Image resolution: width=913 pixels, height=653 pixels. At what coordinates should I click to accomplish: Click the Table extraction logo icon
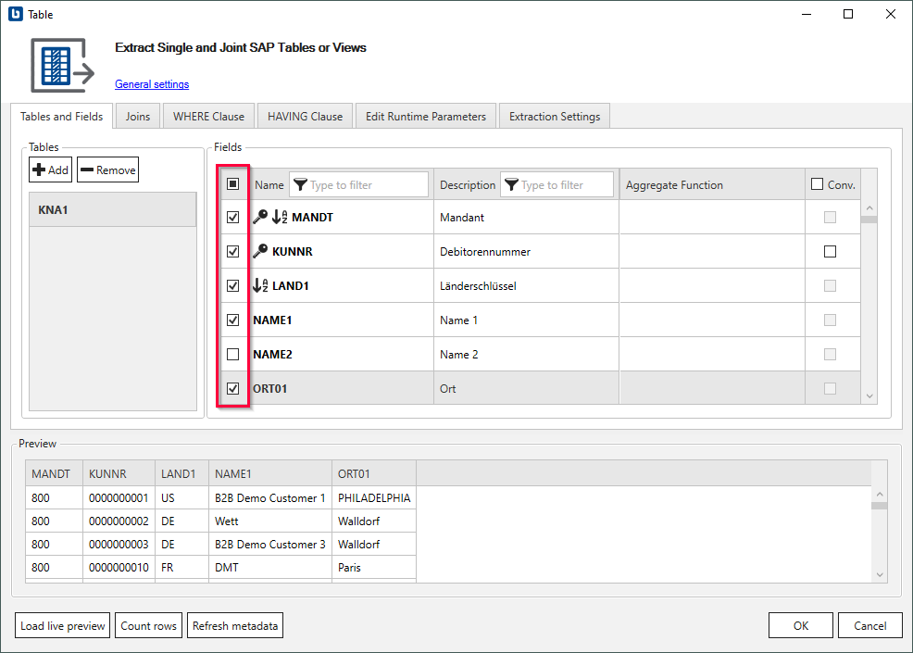pyautogui.click(x=62, y=65)
